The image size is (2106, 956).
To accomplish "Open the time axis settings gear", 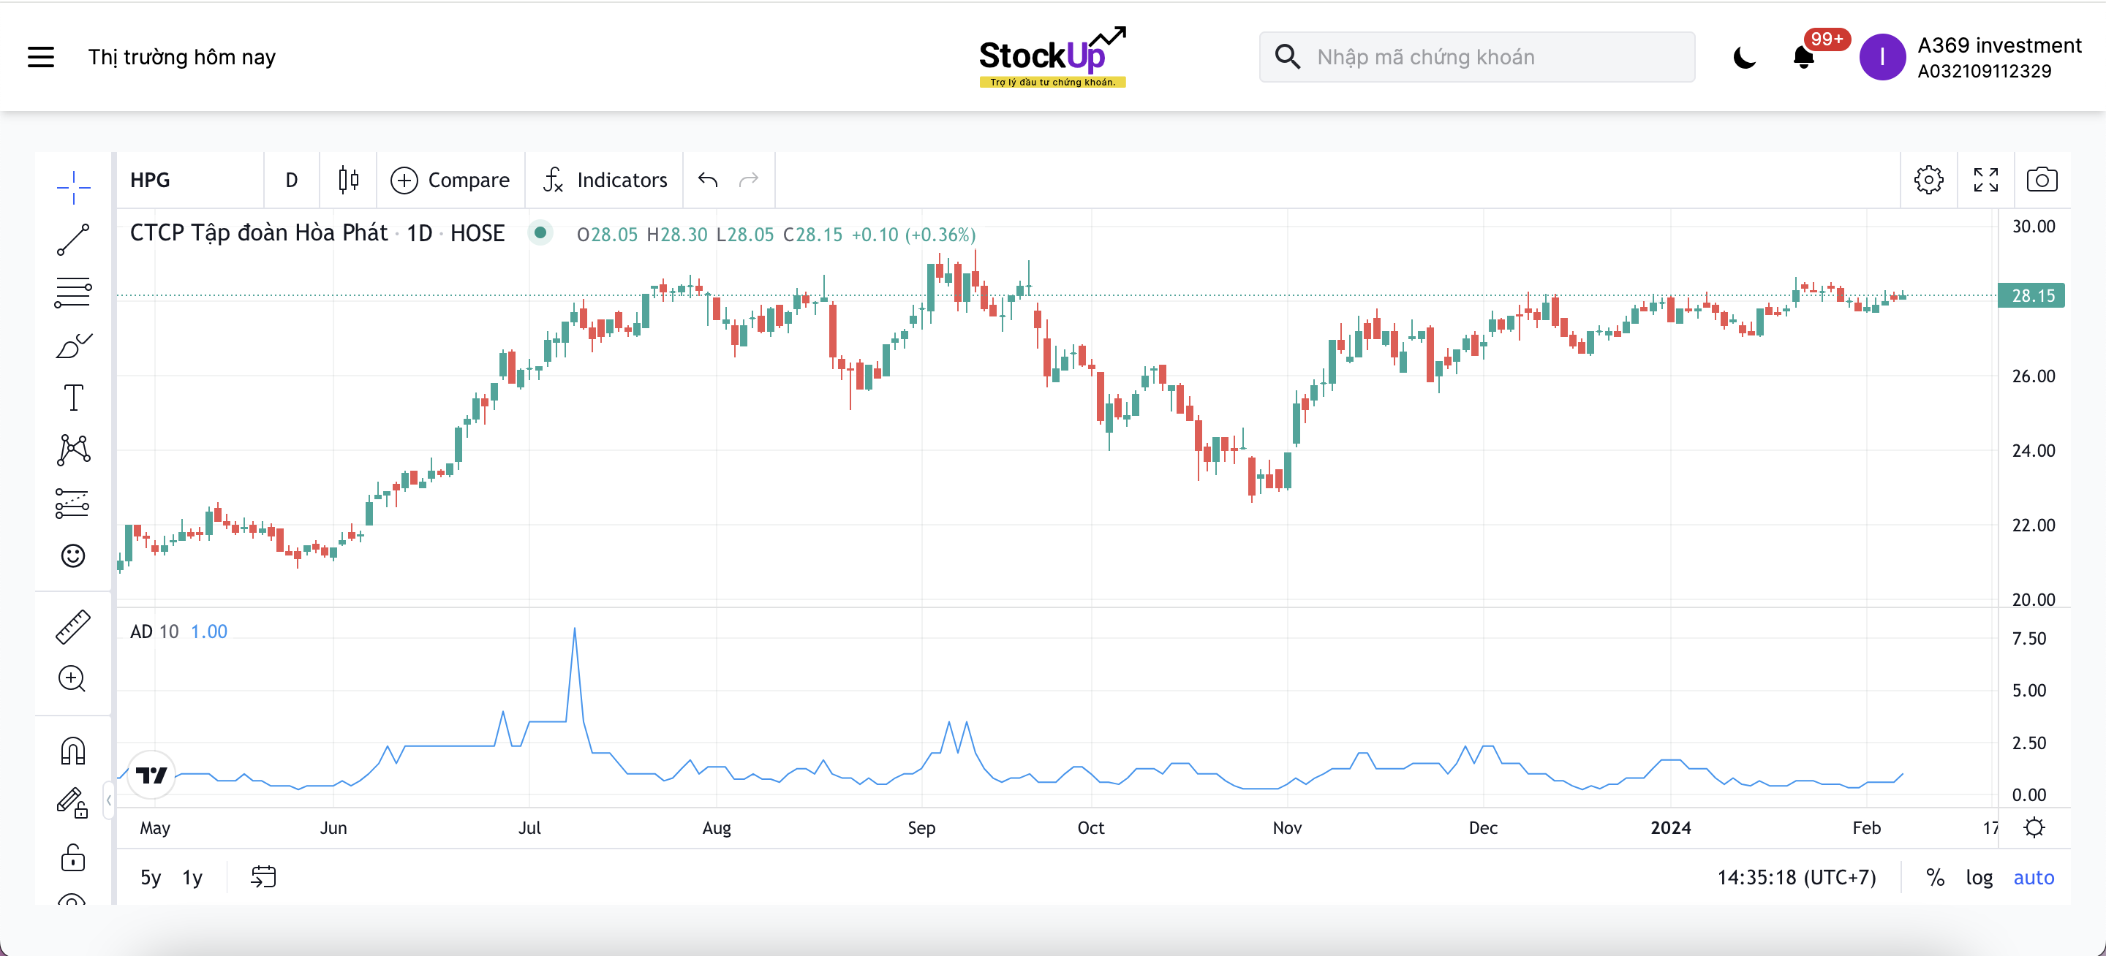I will (x=2034, y=827).
